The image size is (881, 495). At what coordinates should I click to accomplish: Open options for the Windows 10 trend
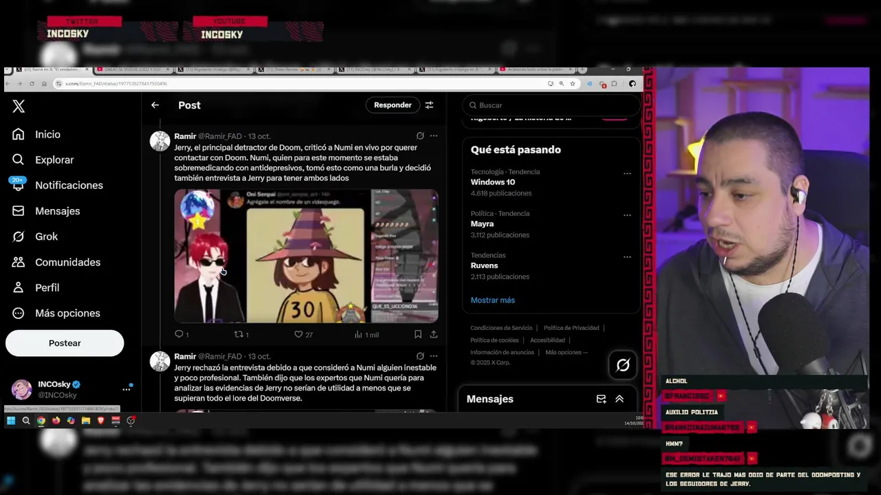point(627,173)
